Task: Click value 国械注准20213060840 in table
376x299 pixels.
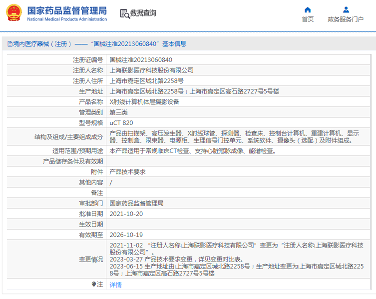Action: pos(141,60)
